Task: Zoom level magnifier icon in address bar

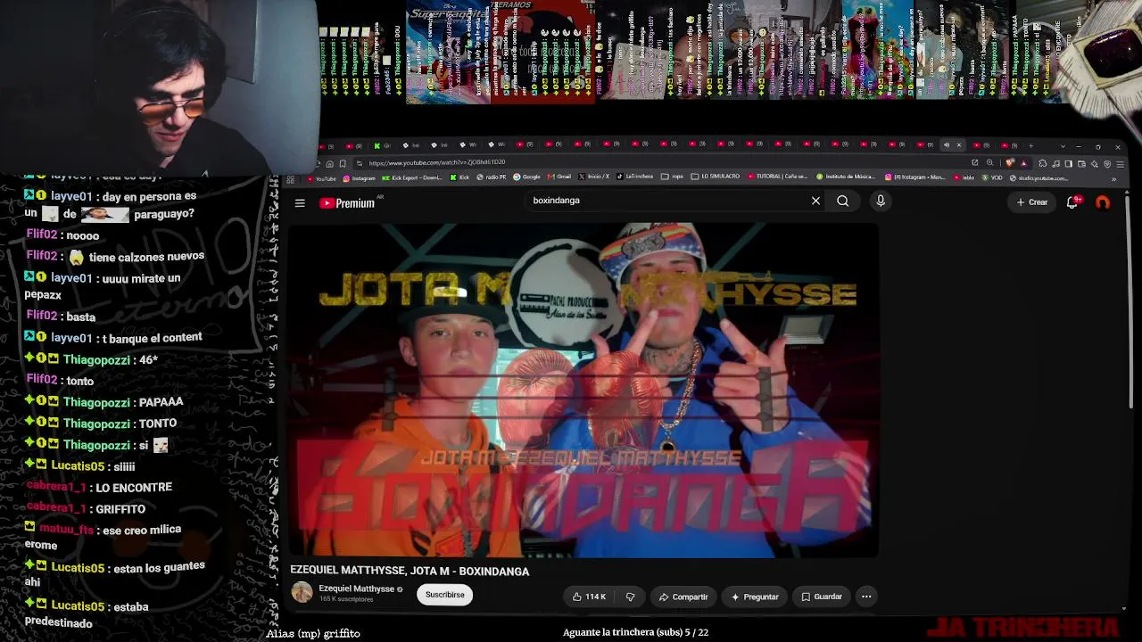Action: click(x=989, y=163)
